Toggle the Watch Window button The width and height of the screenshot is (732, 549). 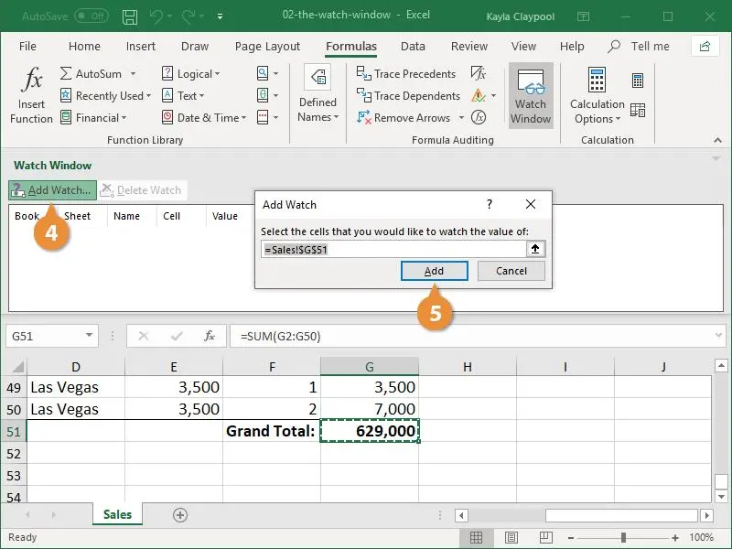coord(531,96)
